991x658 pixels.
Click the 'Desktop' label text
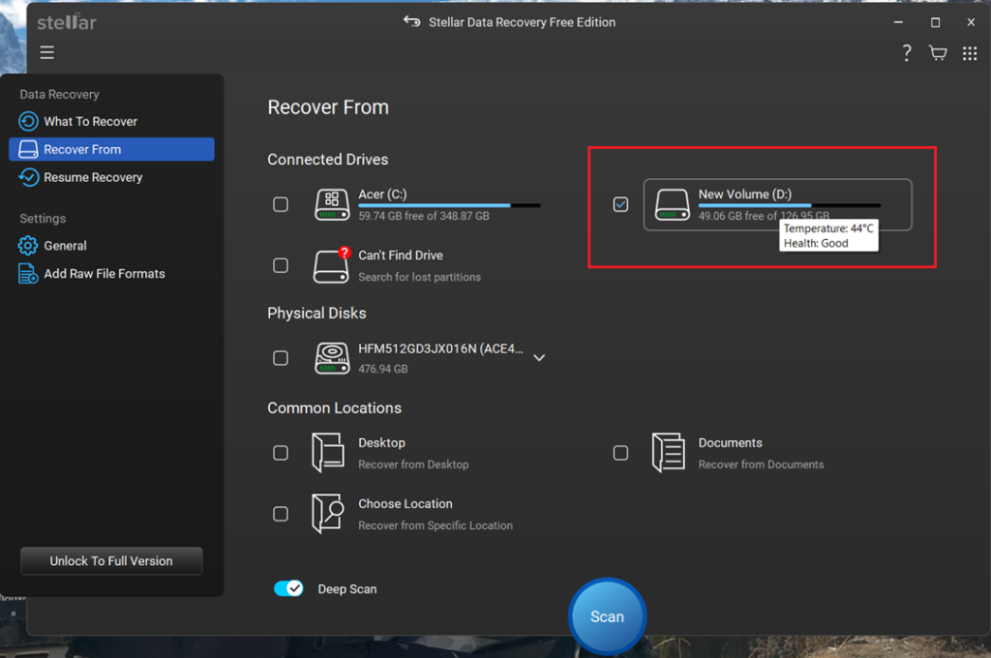pos(381,442)
